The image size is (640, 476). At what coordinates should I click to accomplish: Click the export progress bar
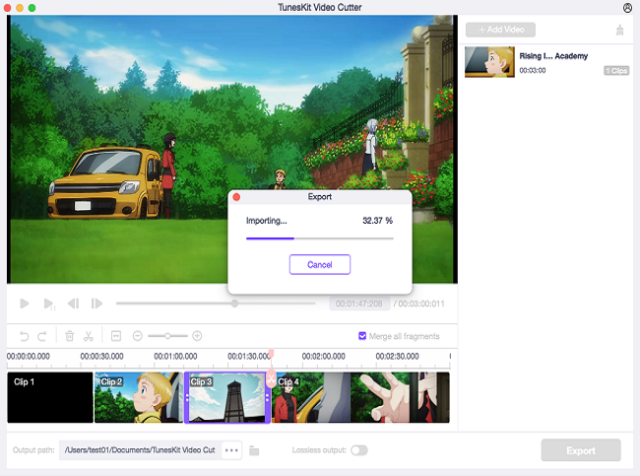coord(320,238)
